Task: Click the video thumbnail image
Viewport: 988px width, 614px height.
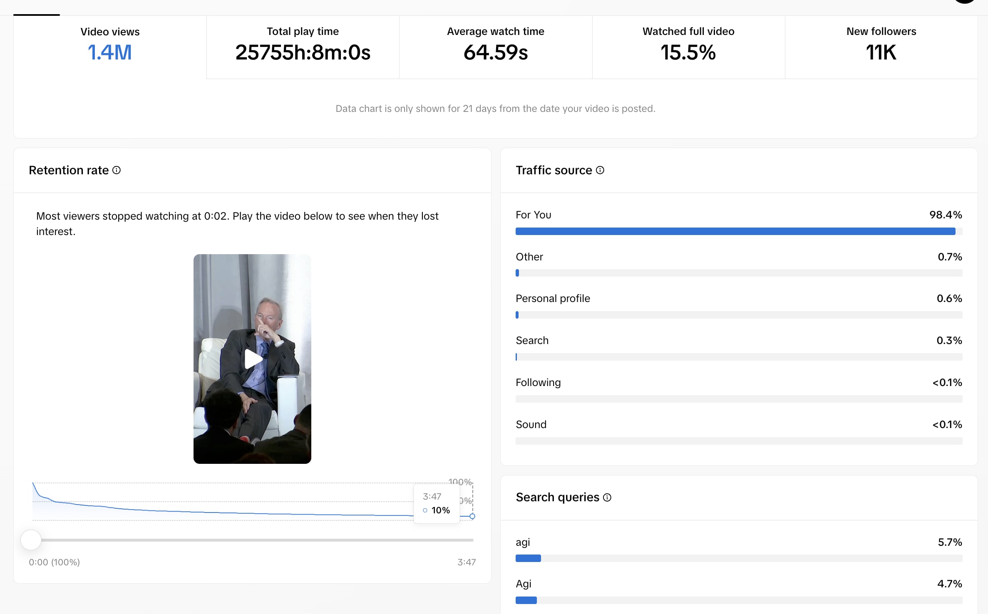Action: tap(253, 291)
